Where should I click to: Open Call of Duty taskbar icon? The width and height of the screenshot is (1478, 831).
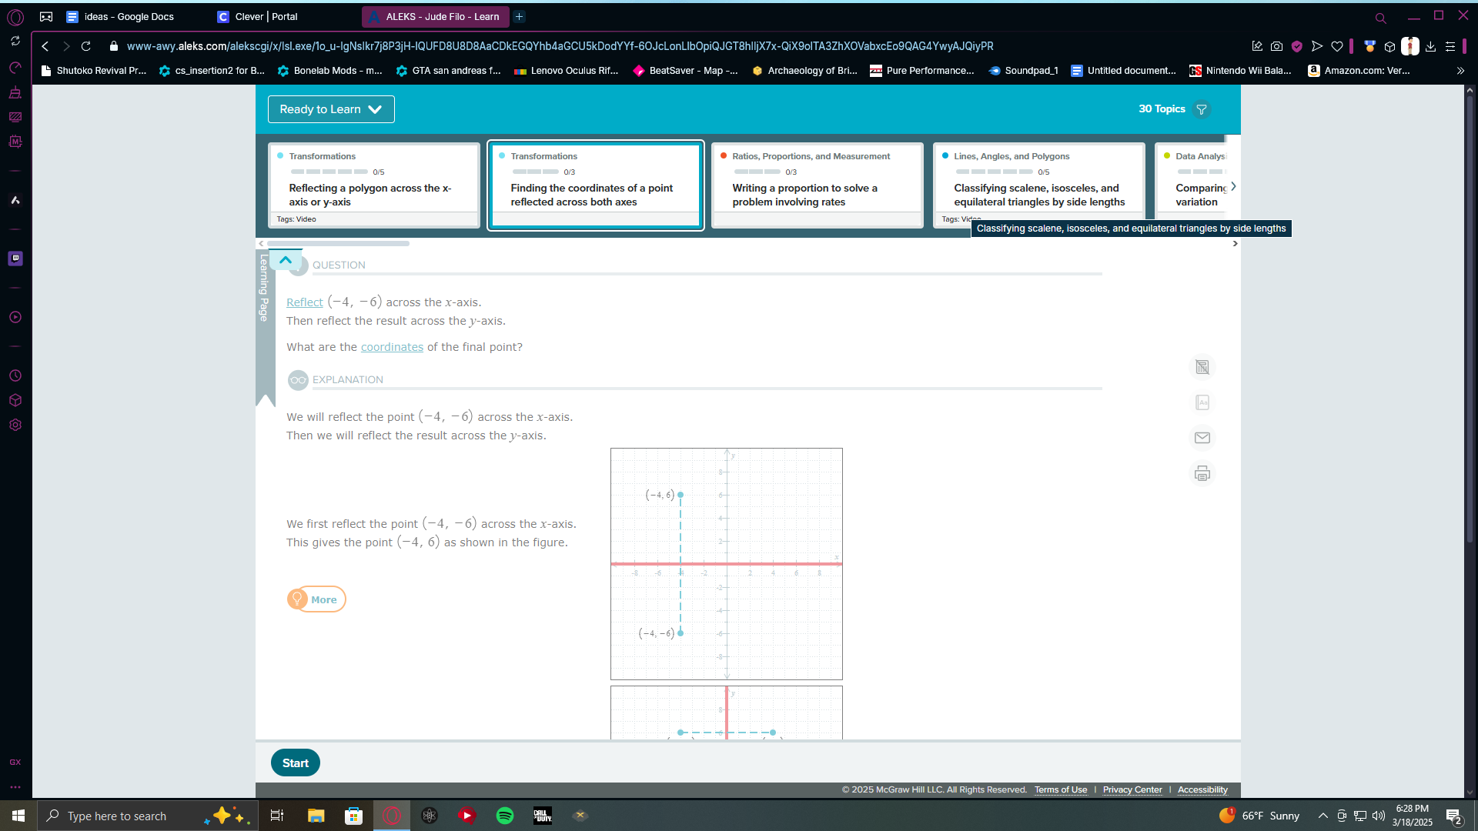click(x=543, y=816)
